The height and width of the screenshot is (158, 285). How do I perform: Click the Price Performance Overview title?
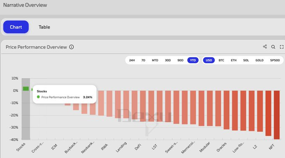pyautogui.click(x=36, y=47)
